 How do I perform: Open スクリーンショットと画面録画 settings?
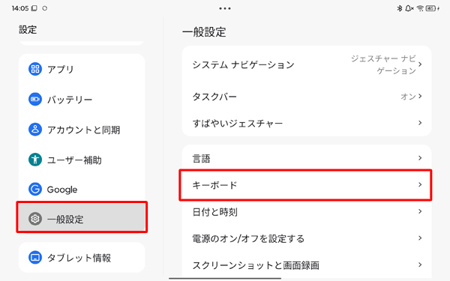[307, 265]
